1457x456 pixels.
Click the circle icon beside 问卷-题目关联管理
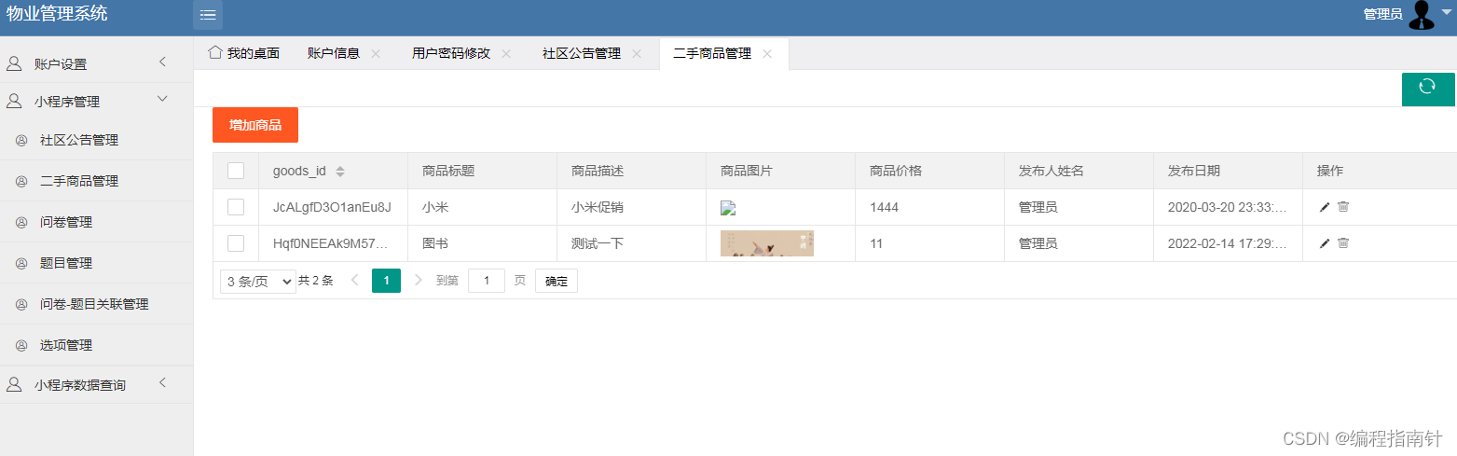pyautogui.click(x=21, y=304)
